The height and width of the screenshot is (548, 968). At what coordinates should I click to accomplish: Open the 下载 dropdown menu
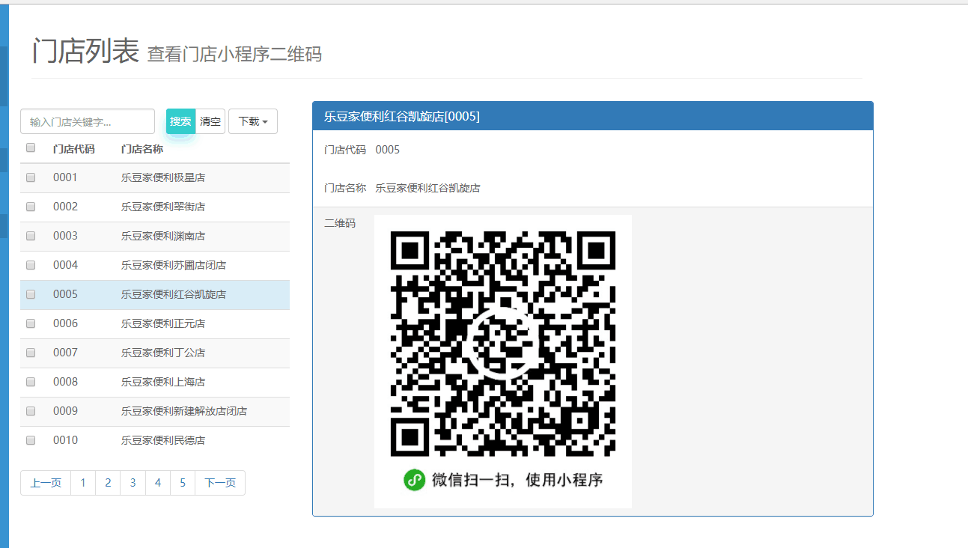(253, 121)
